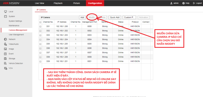The image size is (203, 97).
Task: Click the Logout link
Action: pos(199,3)
